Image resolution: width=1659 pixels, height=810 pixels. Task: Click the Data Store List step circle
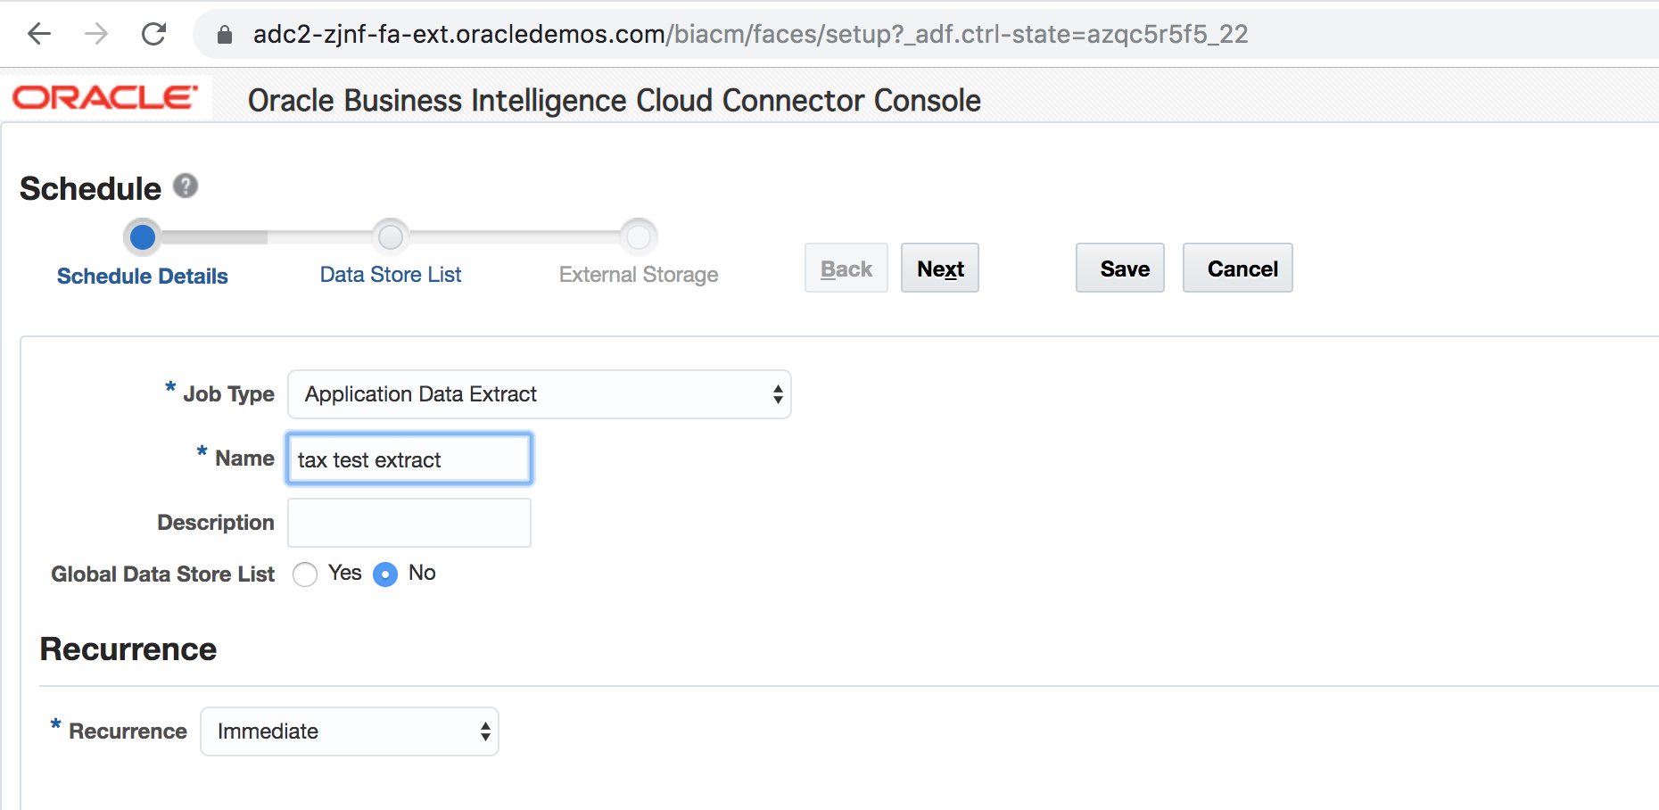[x=391, y=237]
